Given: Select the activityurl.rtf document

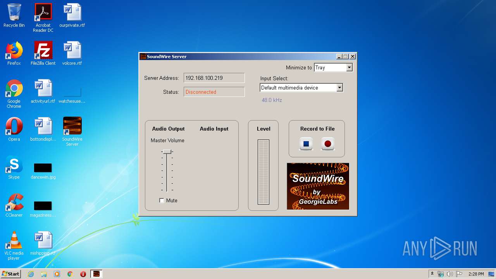Looking at the screenshot, I should (43, 91).
